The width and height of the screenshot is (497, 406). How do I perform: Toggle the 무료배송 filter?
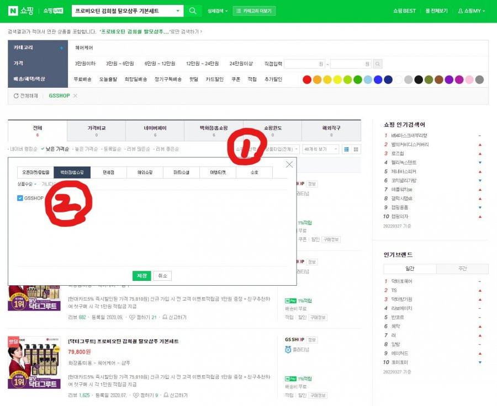coord(82,79)
